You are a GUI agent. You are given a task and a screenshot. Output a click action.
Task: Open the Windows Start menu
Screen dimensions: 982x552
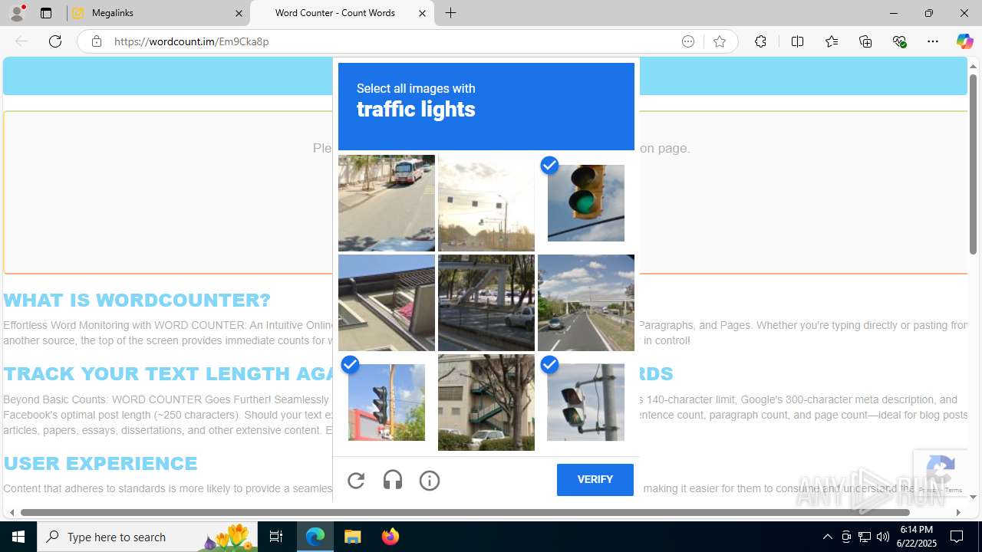coord(18,537)
